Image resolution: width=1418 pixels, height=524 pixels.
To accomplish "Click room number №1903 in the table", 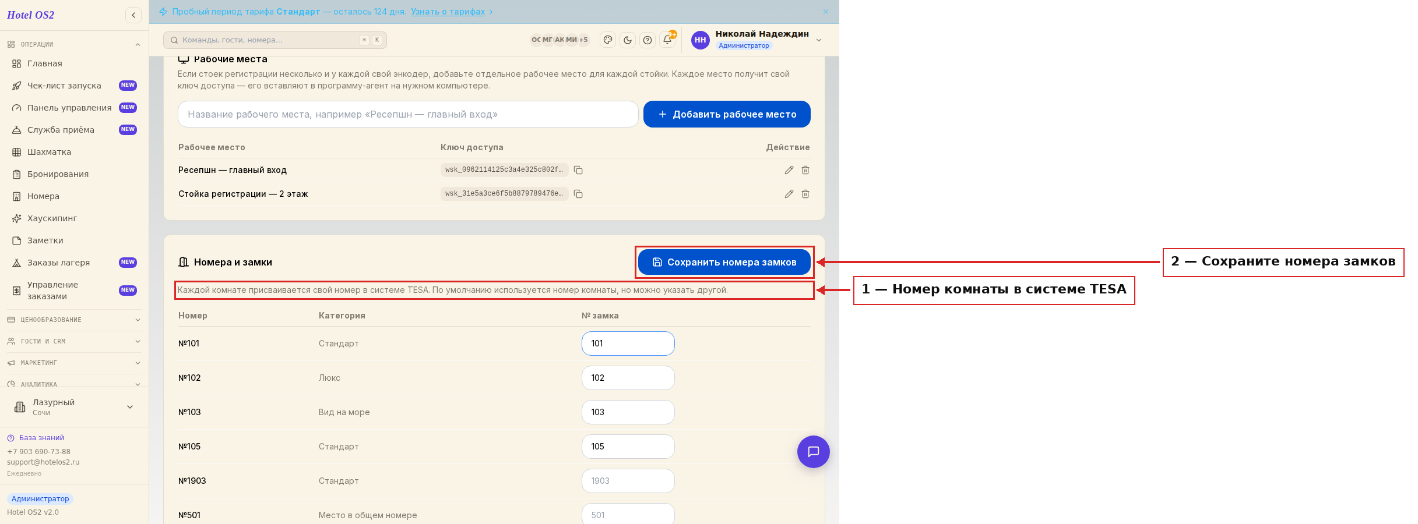I will [x=192, y=481].
